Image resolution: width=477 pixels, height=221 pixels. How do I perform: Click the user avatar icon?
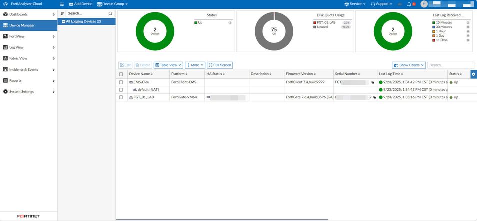tap(424, 4)
